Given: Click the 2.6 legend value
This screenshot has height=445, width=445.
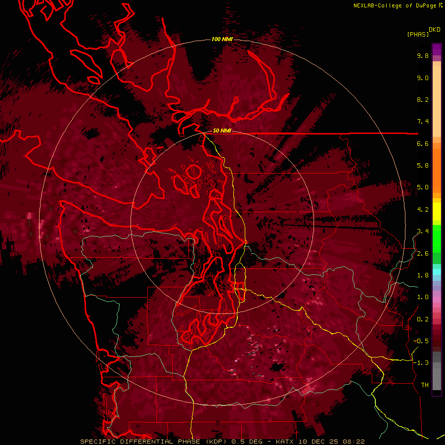Looking at the screenshot, I should (x=423, y=254).
